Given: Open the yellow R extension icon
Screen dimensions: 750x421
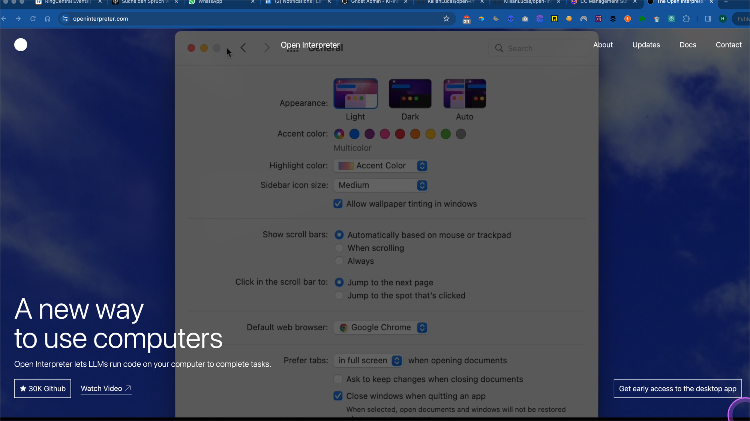Looking at the screenshot, I should coord(554,19).
